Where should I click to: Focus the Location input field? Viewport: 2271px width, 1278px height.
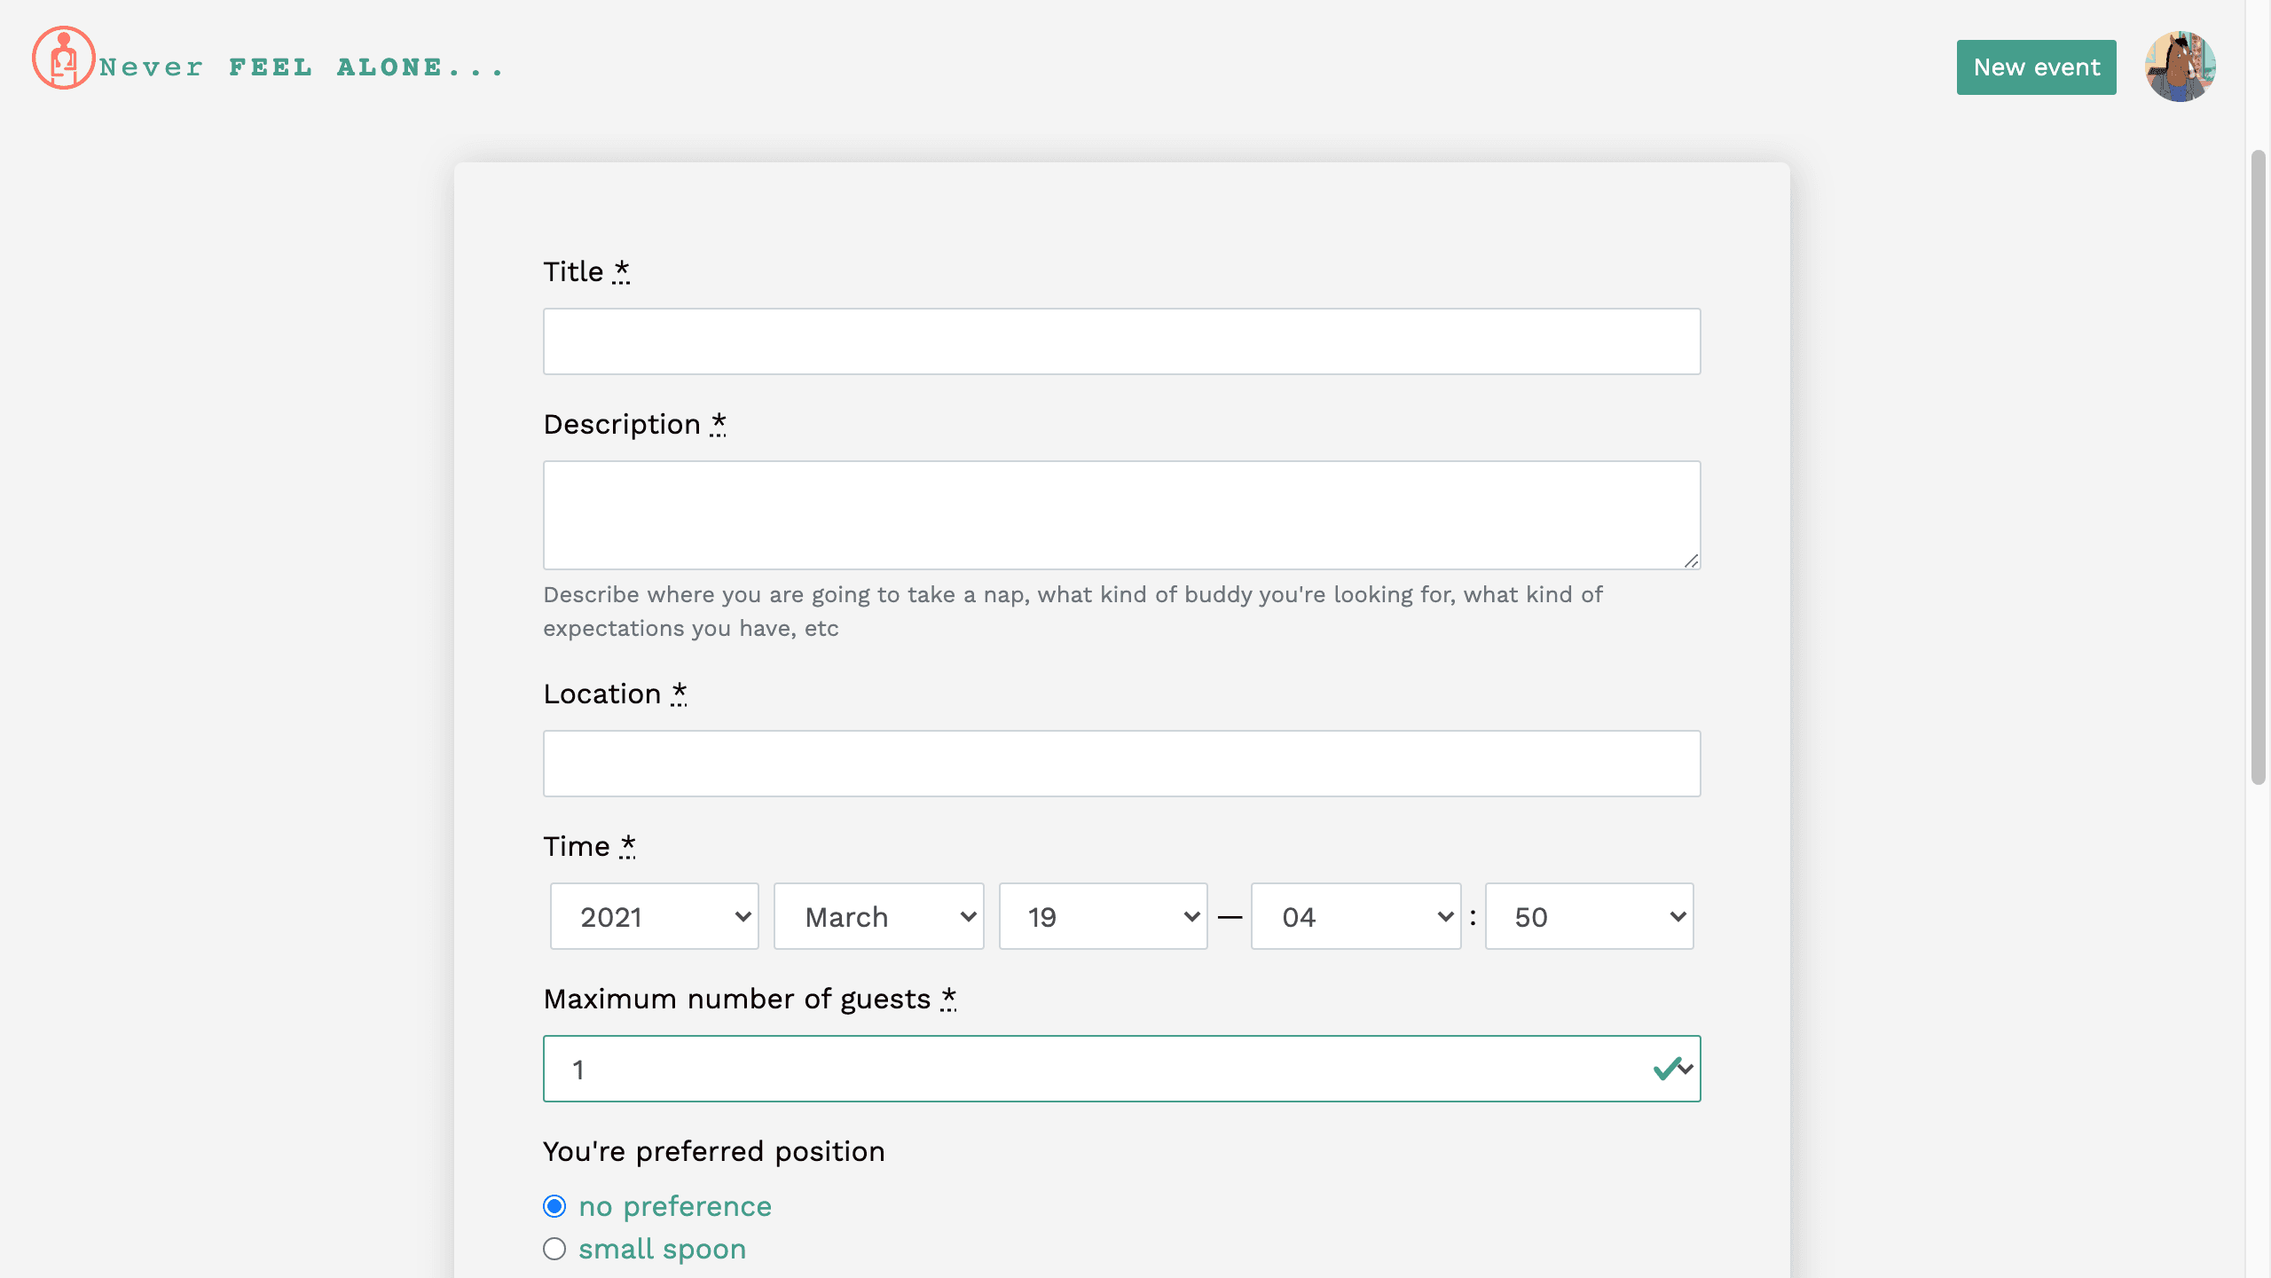pyautogui.click(x=1121, y=764)
